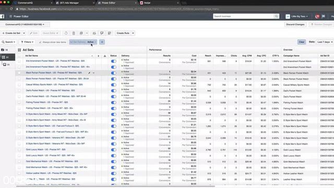Image resolution: width=334 pixels, height=188 pixels.
Task: Switch to Ads level icon in sidebar
Action: point(6,65)
